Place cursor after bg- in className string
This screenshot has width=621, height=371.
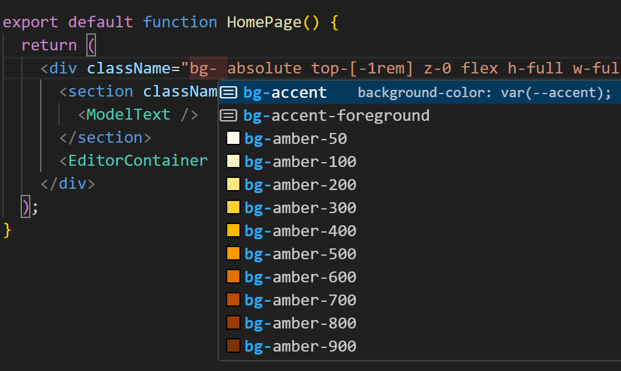tap(218, 69)
